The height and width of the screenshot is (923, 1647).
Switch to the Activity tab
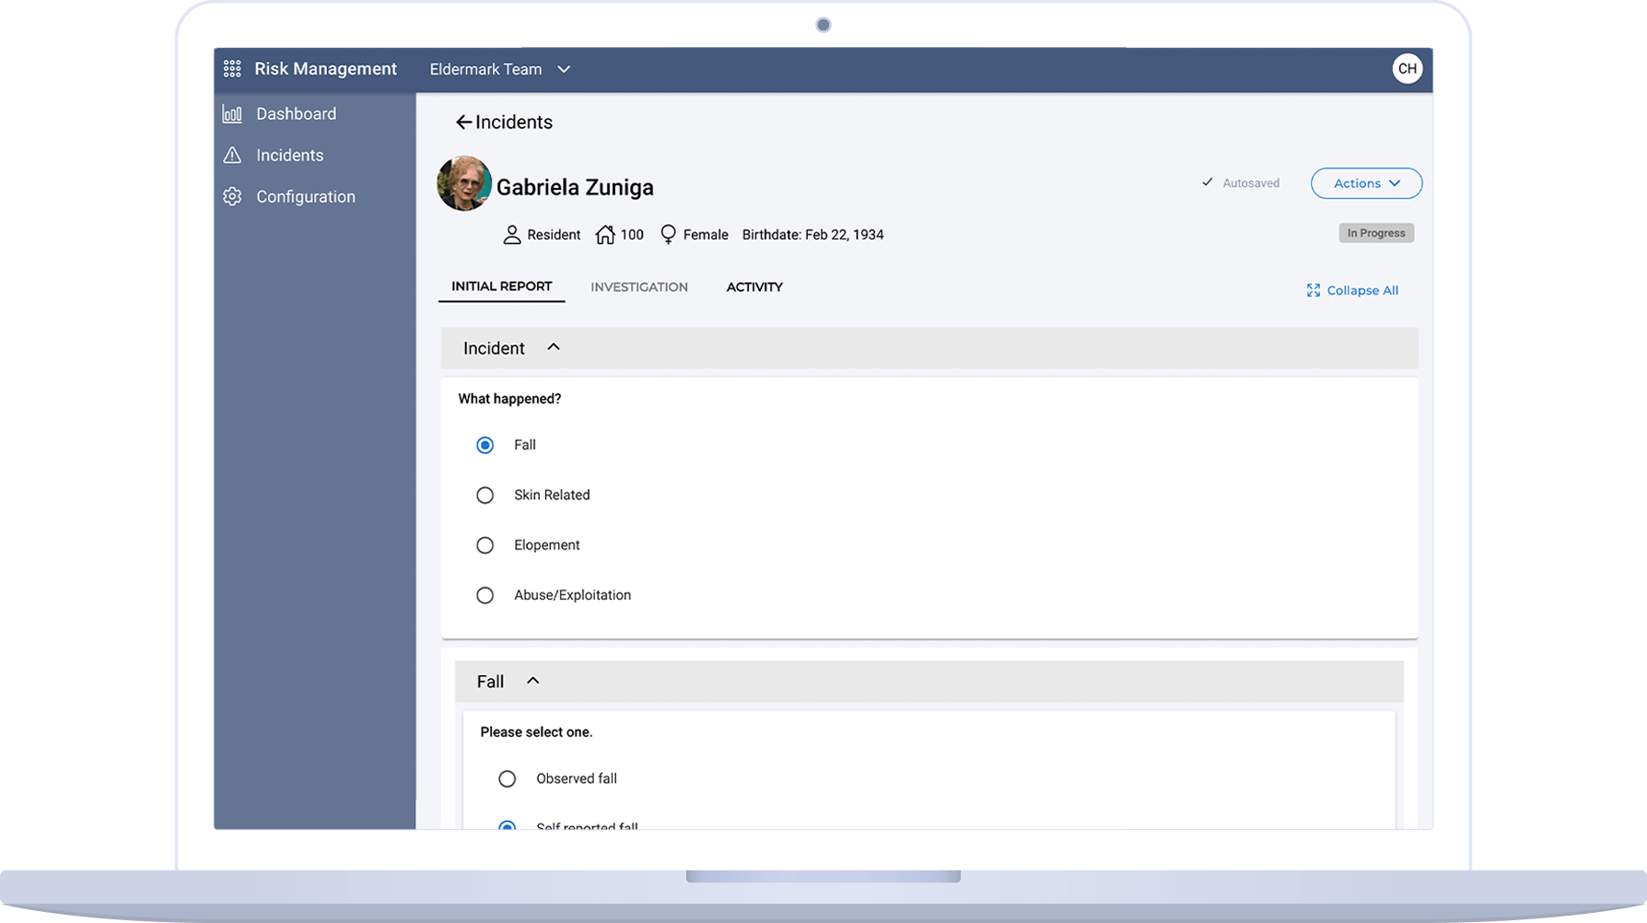[x=754, y=287]
